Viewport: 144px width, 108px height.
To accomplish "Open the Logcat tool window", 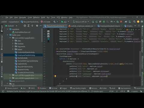I will 63,88.
